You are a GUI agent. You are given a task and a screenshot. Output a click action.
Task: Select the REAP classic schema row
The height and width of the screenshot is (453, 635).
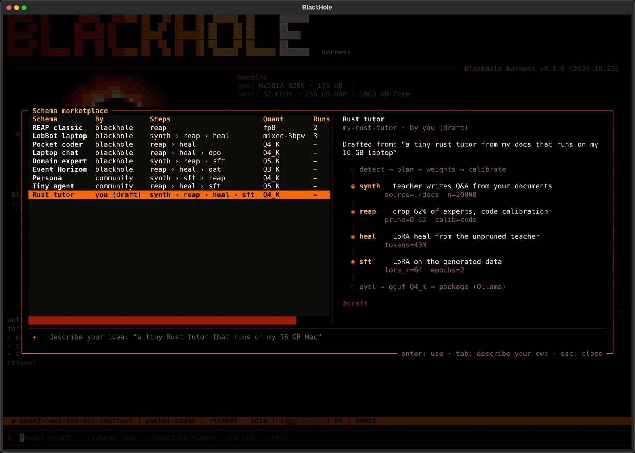point(179,127)
